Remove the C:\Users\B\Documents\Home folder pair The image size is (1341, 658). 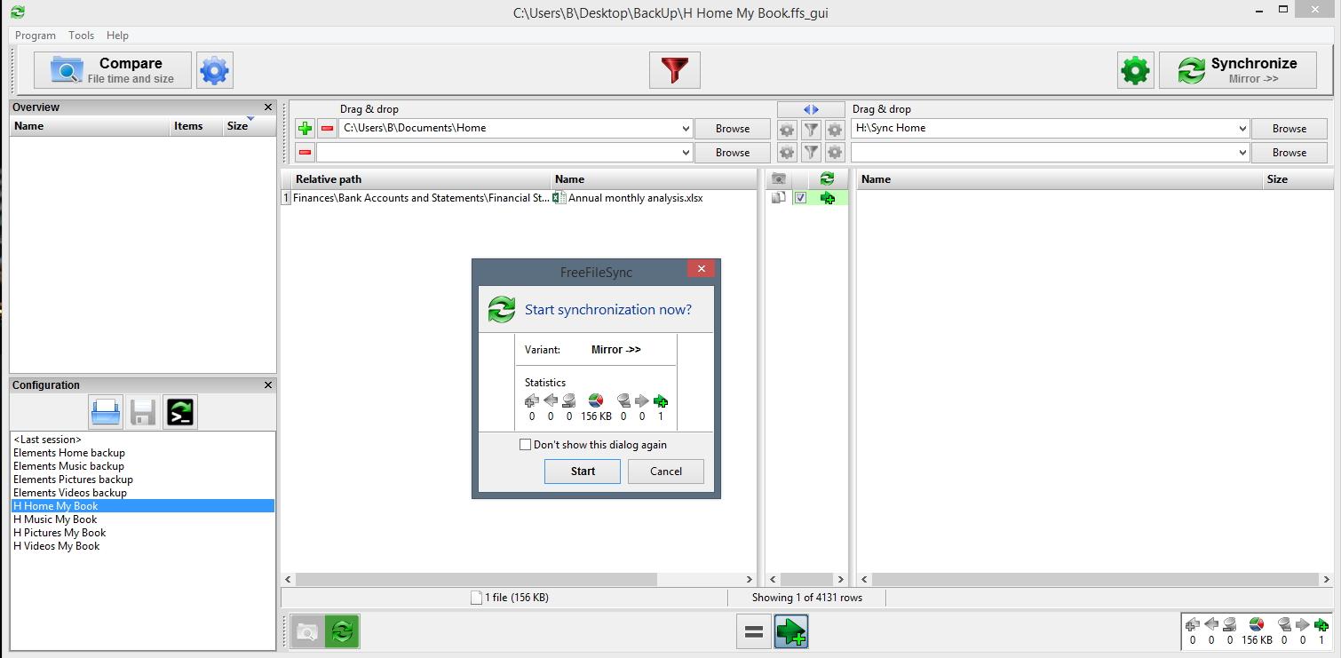(327, 129)
